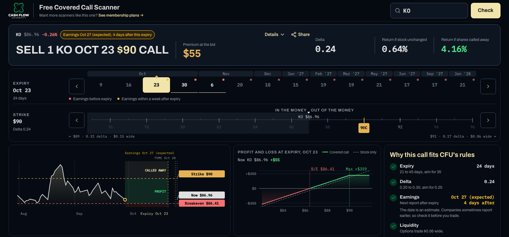509x237 pixels.
Task: Click the earnings Oct 27 expected badge
Action: click(x=107, y=35)
